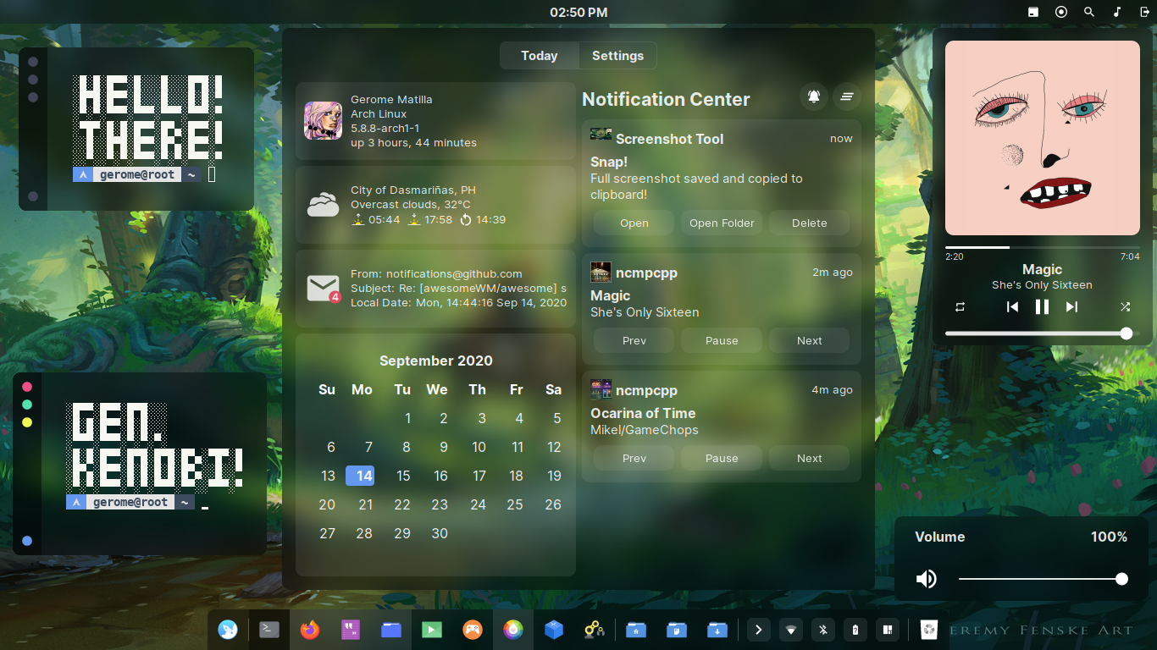Select September 22 in the calendar
The height and width of the screenshot is (650, 1157).
pyautogui.click(x=402, y=504)
